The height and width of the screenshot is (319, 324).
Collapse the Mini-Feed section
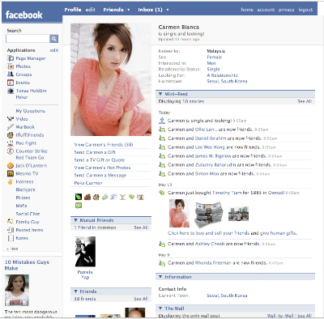(x=160, y=94)
